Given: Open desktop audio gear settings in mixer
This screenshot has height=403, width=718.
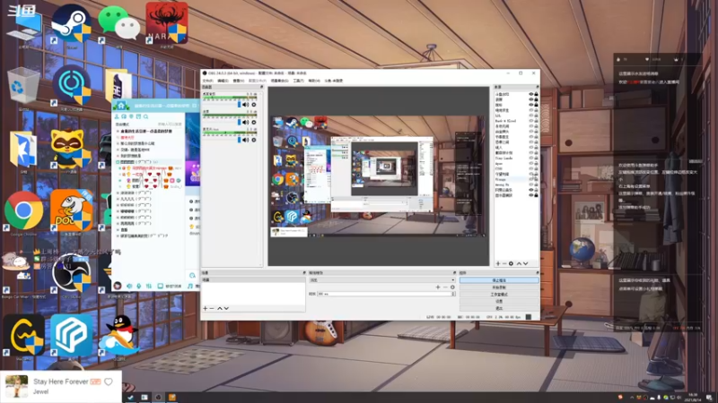Looking at the screenshot, I should click(254, 105).
